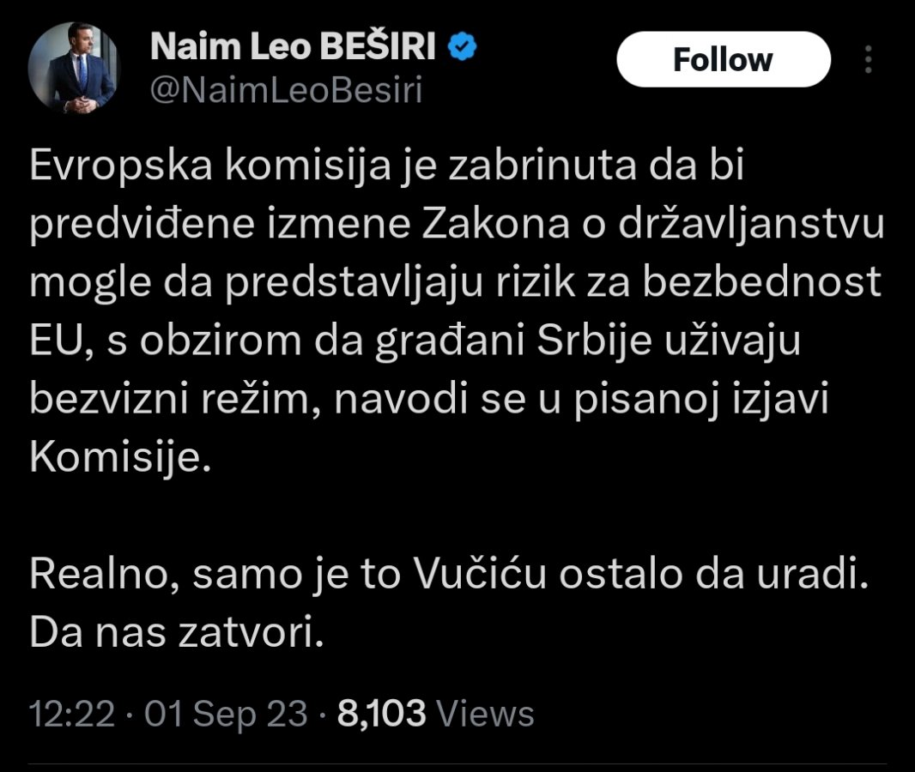Click the 01 Sep 23 post date
915x772 pixels.
226,714
